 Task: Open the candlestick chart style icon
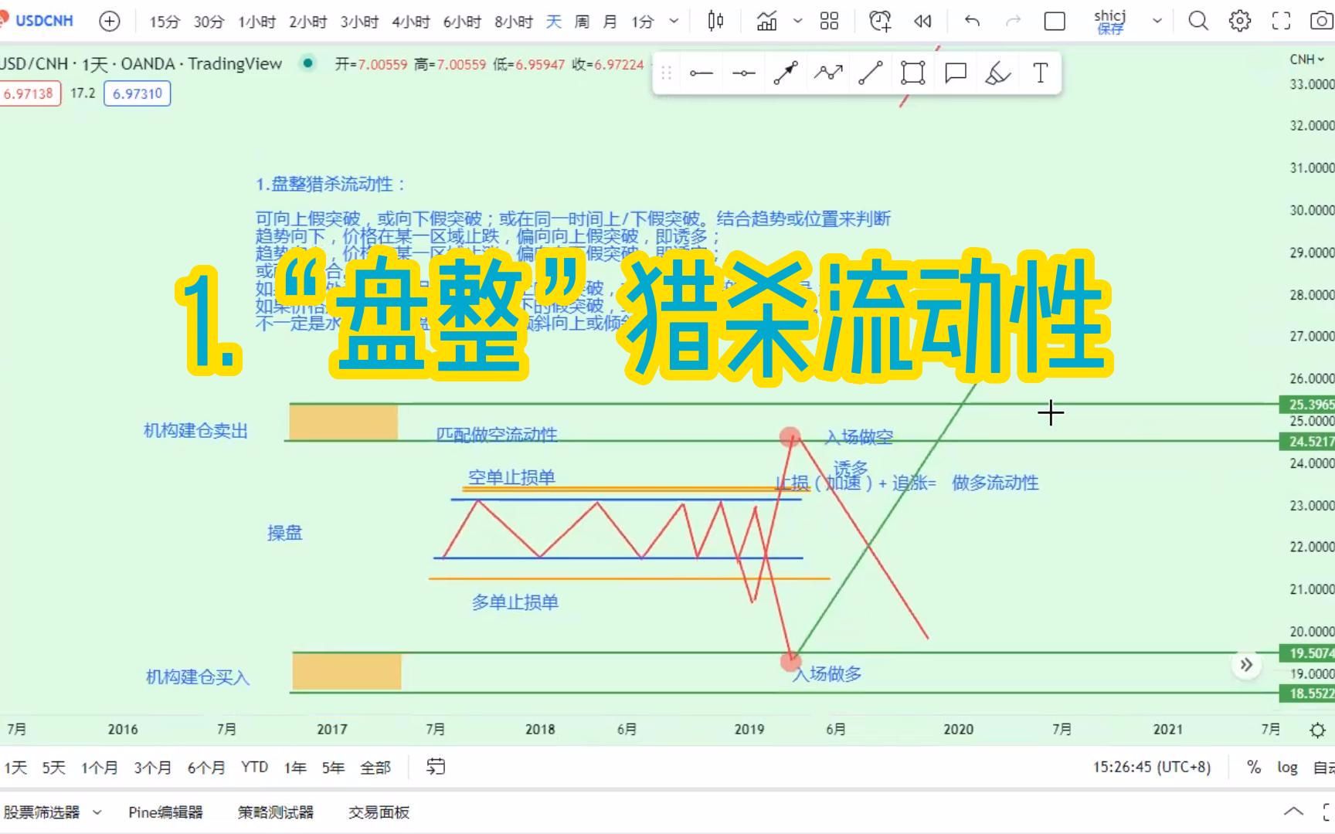(x=715, y=22)
